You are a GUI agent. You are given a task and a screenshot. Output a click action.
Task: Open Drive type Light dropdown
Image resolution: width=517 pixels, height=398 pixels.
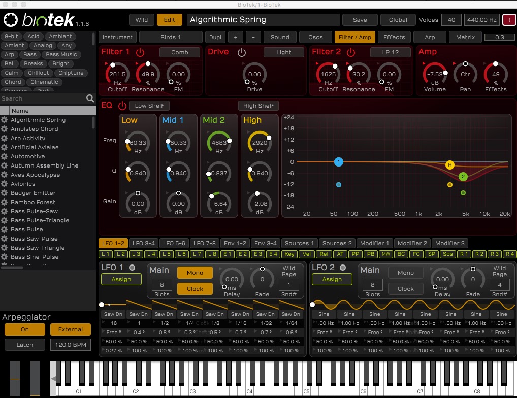coord(283,52)
